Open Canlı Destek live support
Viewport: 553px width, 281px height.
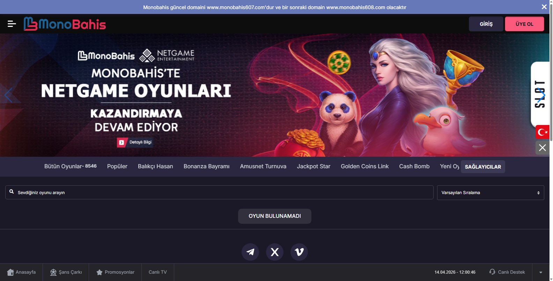[507, 272]
